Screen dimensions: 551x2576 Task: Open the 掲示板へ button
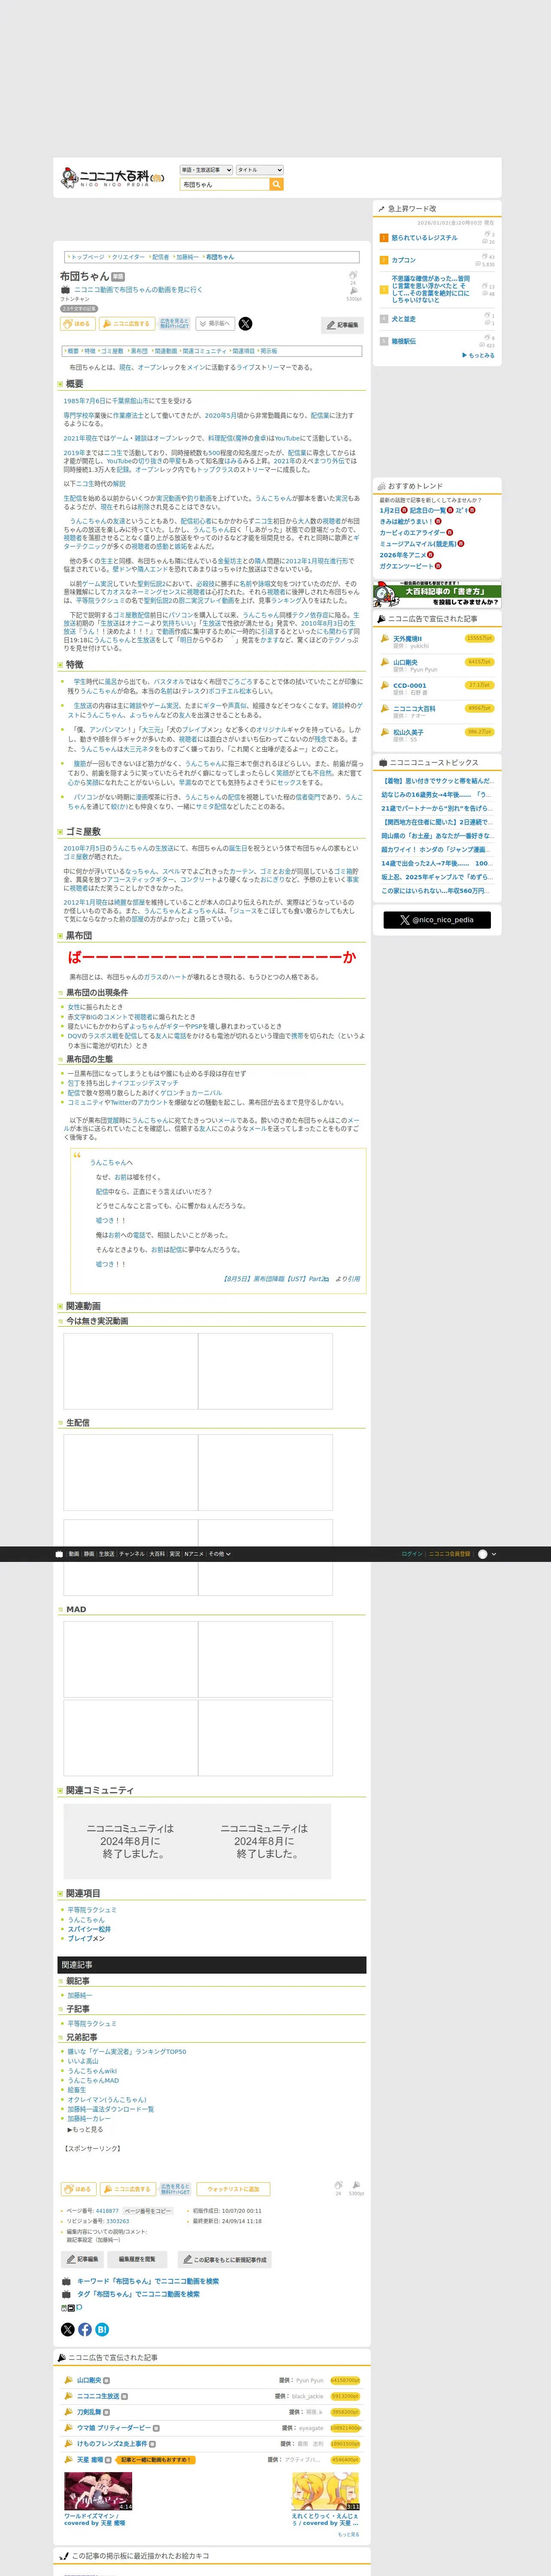[x=215, y=324]
